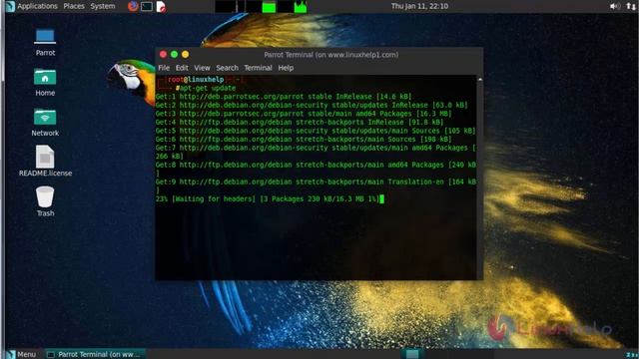Open the Applications menu
The height and width of the screenshot is (359, 639).
[x=37, y=6]
